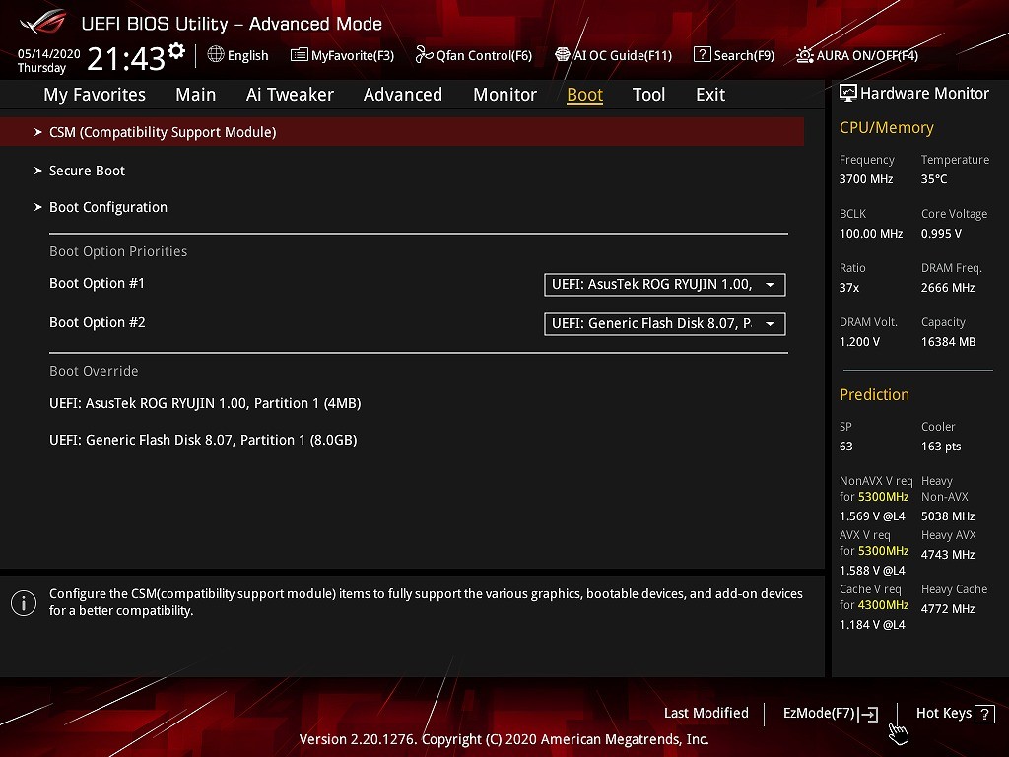
Task: Boot override from AsusTek ROG RYUJIN
Action: (205, 403)
